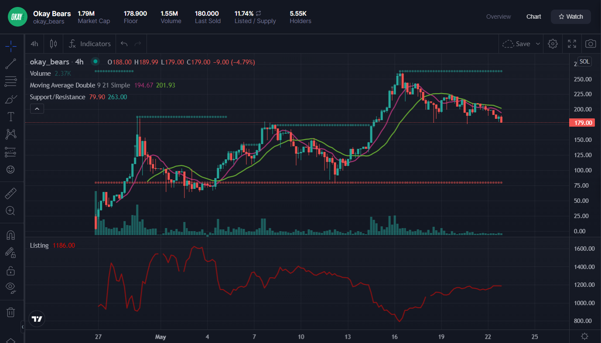Click the TradingView logo
This screenshot has width=601, height=343.
click(37, 319)
